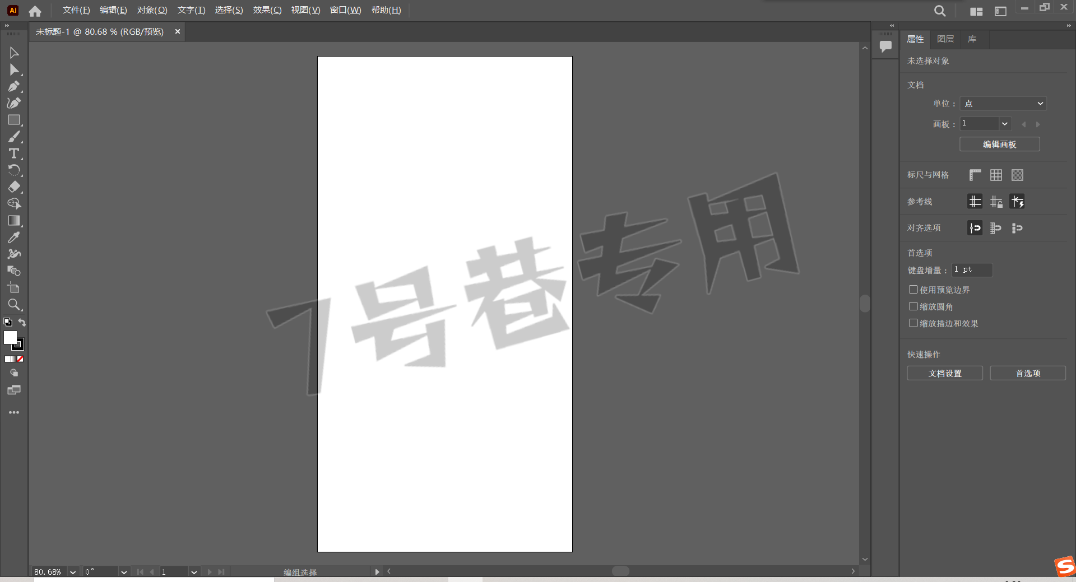Click the 编辑画板 button
Image resolution: width=1076 pixels, height=582 pixels.
click(1000, 145)
